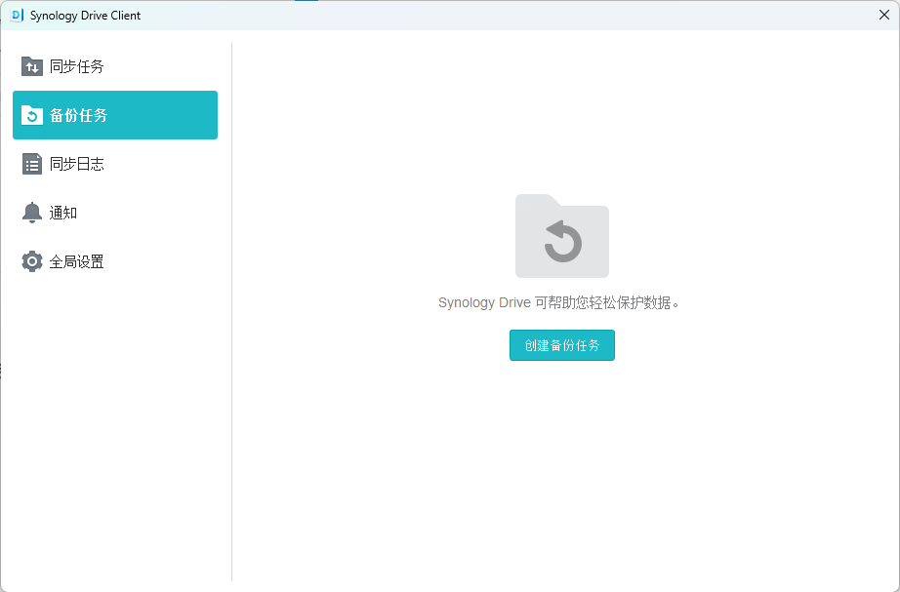Click the 'Synology Drive Client' window title text
Viewport: 900px width, 592px height.
coord(85,16)
